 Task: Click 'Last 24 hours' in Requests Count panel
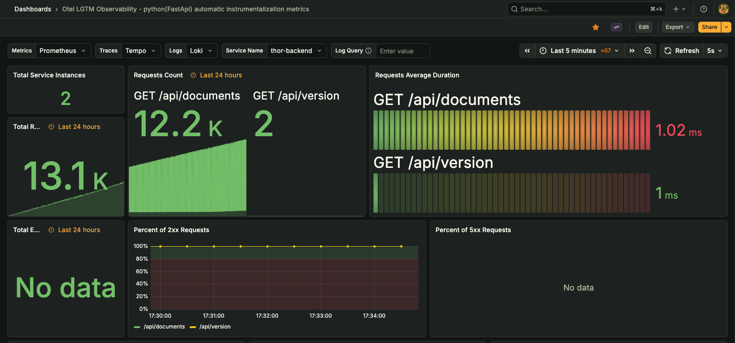(221, 75)
